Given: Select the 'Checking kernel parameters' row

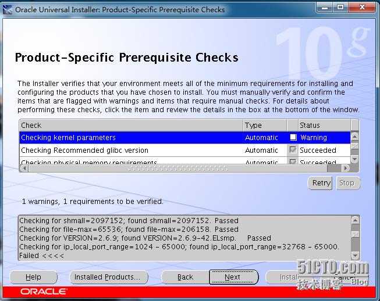Looking at the screenshot, I should [x=185, y=138].
